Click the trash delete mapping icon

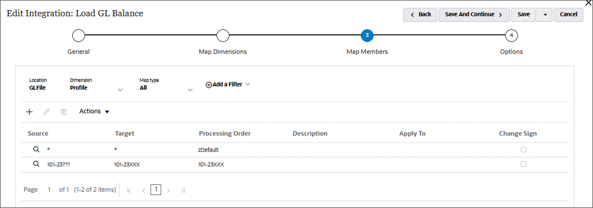(x=64, y=112)
